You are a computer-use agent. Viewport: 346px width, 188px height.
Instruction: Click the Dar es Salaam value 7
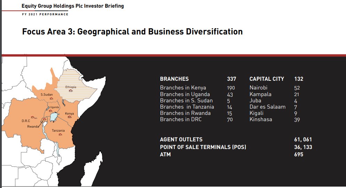(x=296, y=107)
